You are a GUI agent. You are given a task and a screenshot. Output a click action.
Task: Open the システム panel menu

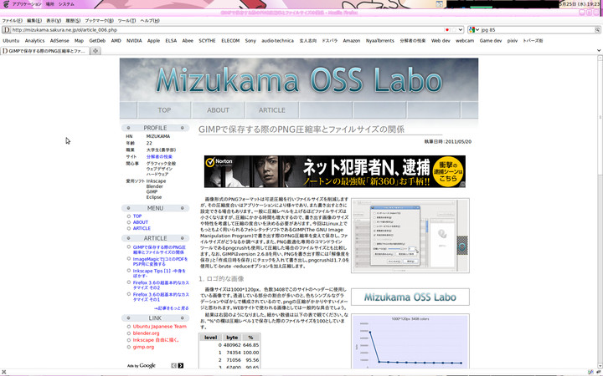click(66, 4)
